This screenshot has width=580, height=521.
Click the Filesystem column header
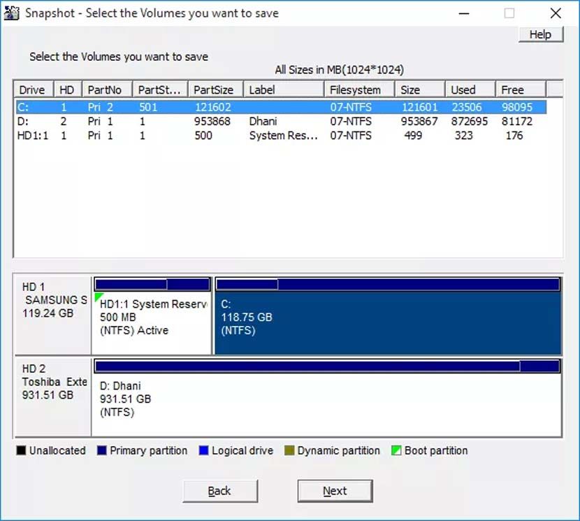360,90
